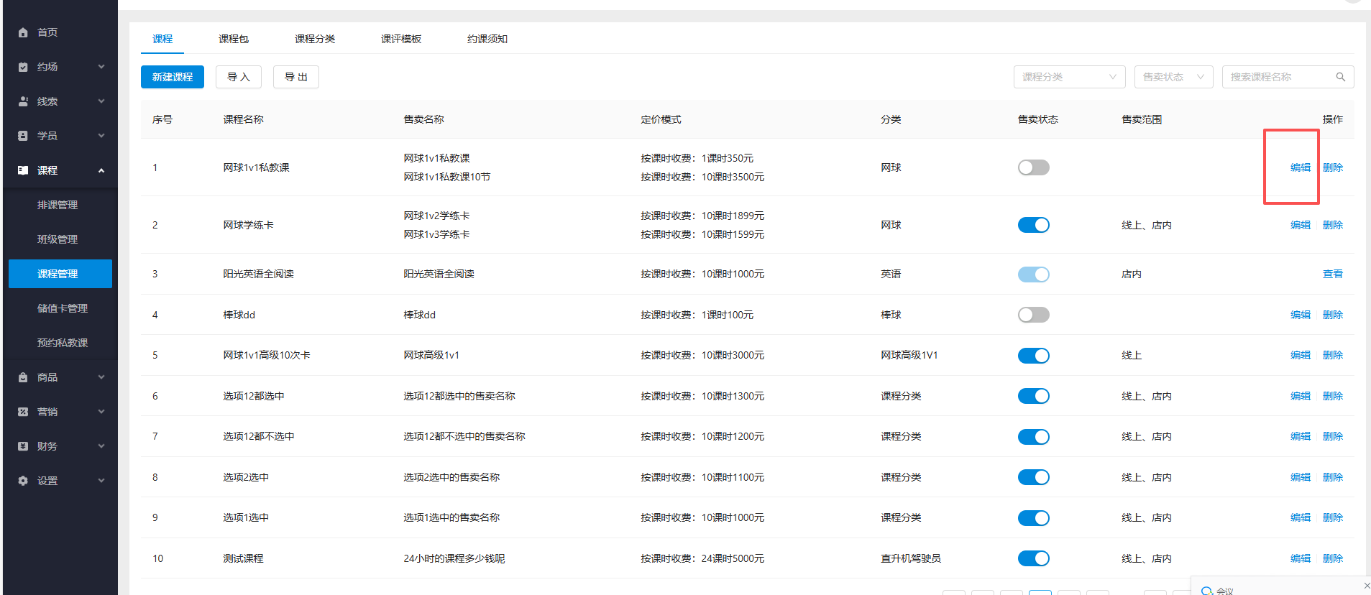
Task: Click the 约场 sidebar icon
Action: tap(23, 67)
